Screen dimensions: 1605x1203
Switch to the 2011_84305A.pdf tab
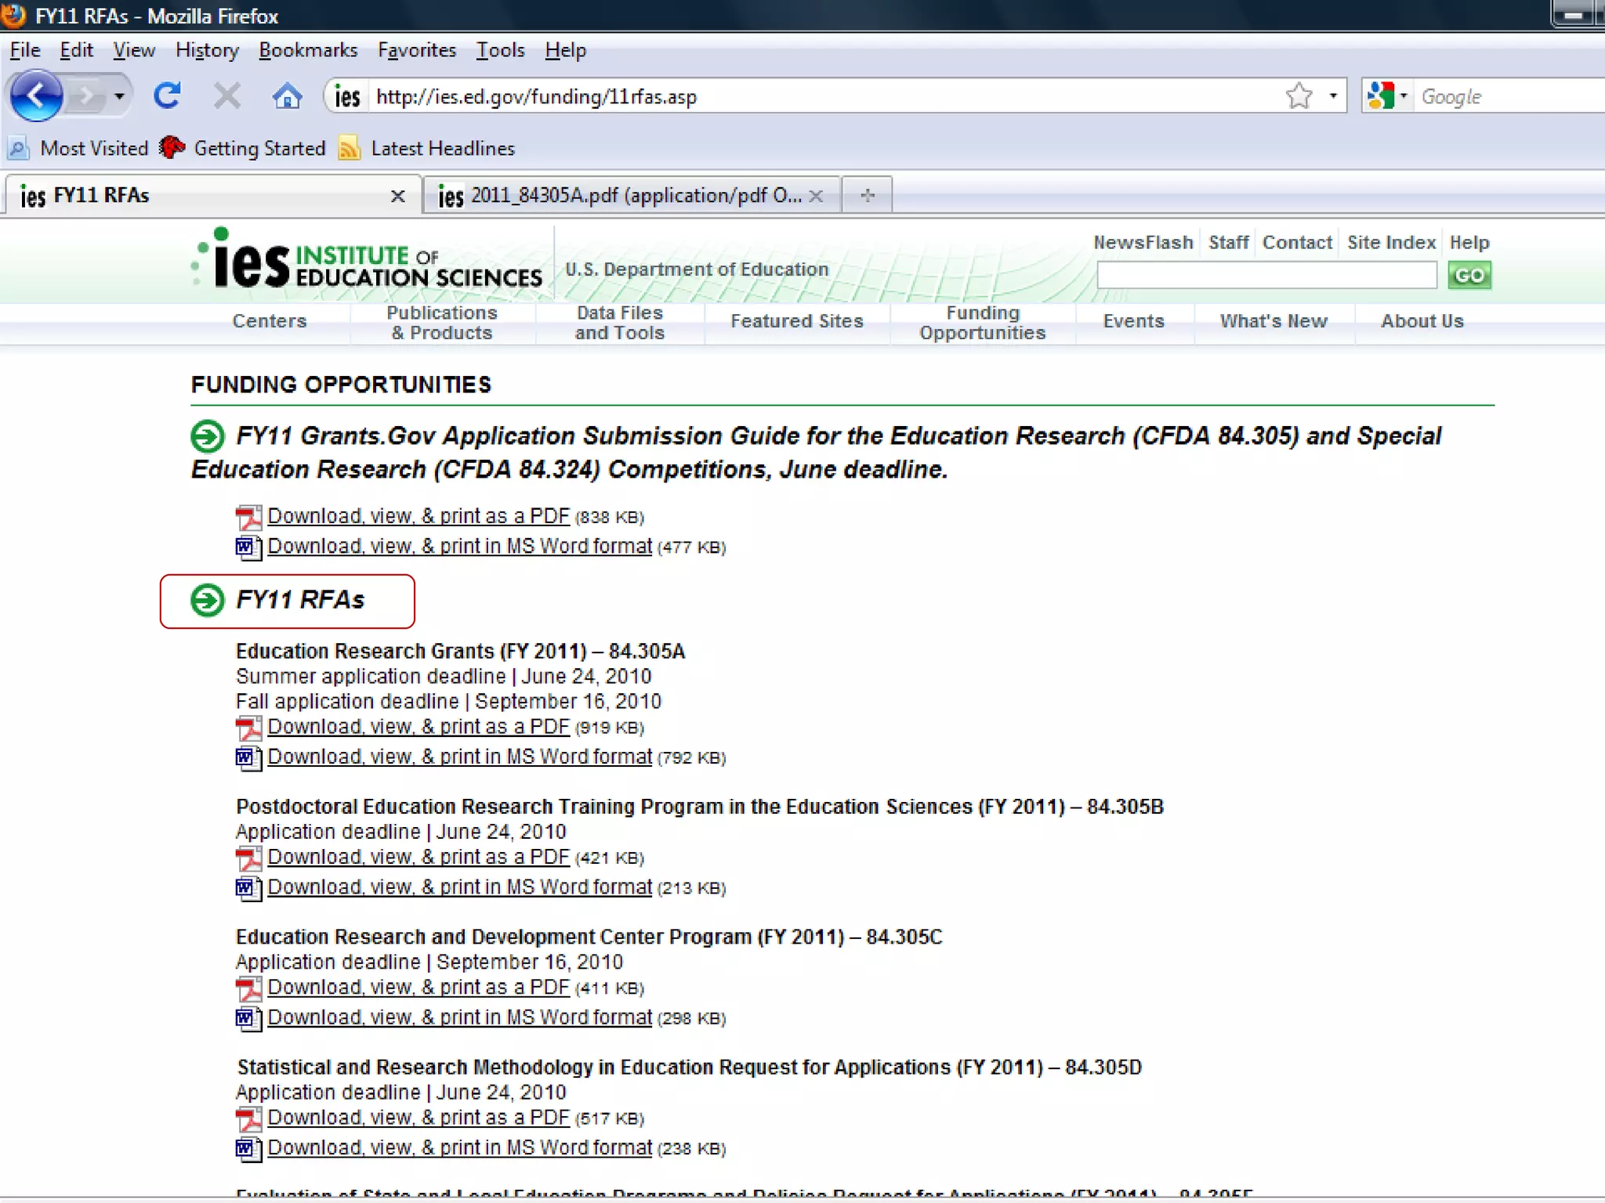point(619,195)
